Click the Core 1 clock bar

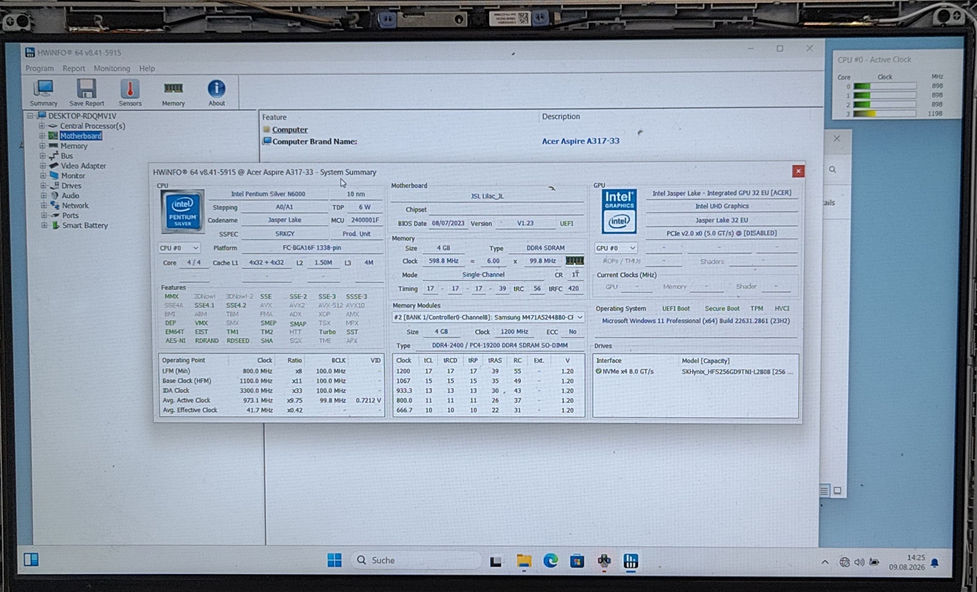point(885,95)
